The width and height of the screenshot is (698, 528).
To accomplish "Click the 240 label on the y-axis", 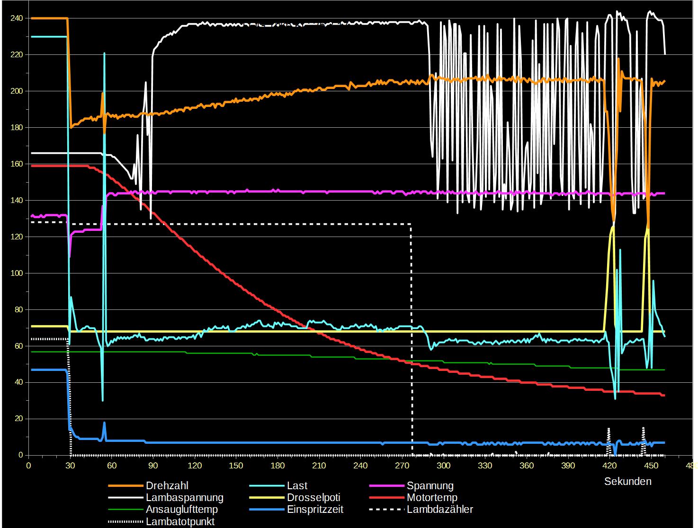I will pyautogui.click(x=17, y=18).
